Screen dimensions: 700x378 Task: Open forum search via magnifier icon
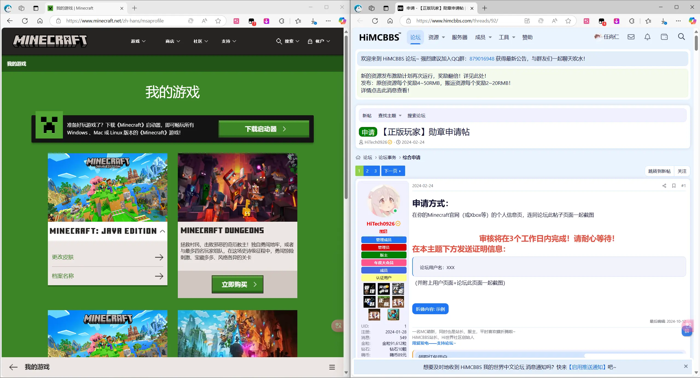(681, 37)
